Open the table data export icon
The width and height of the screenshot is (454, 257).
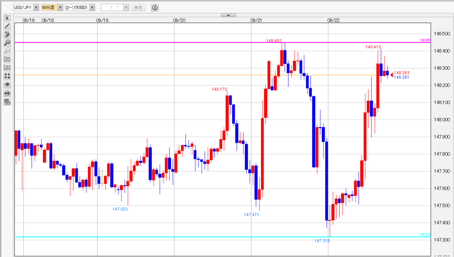click(x=7, y=101)
